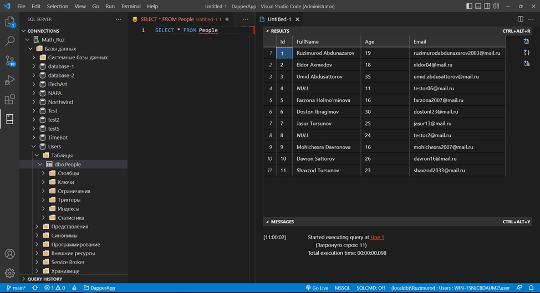Save results as CSV icon
This screenshot has height=293, width=540.
526,41
